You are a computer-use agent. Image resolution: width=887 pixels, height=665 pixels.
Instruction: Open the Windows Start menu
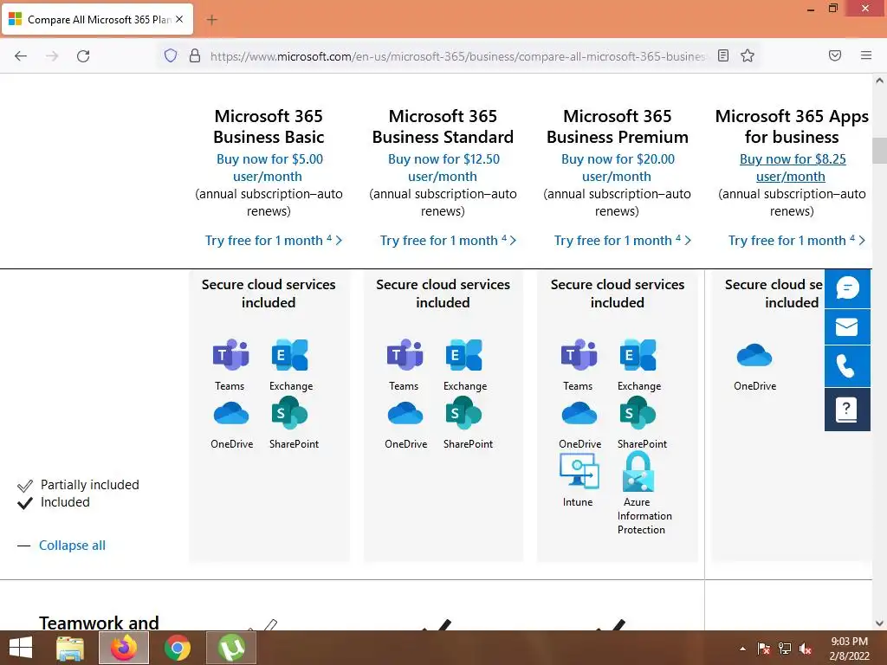coord(21,648)
